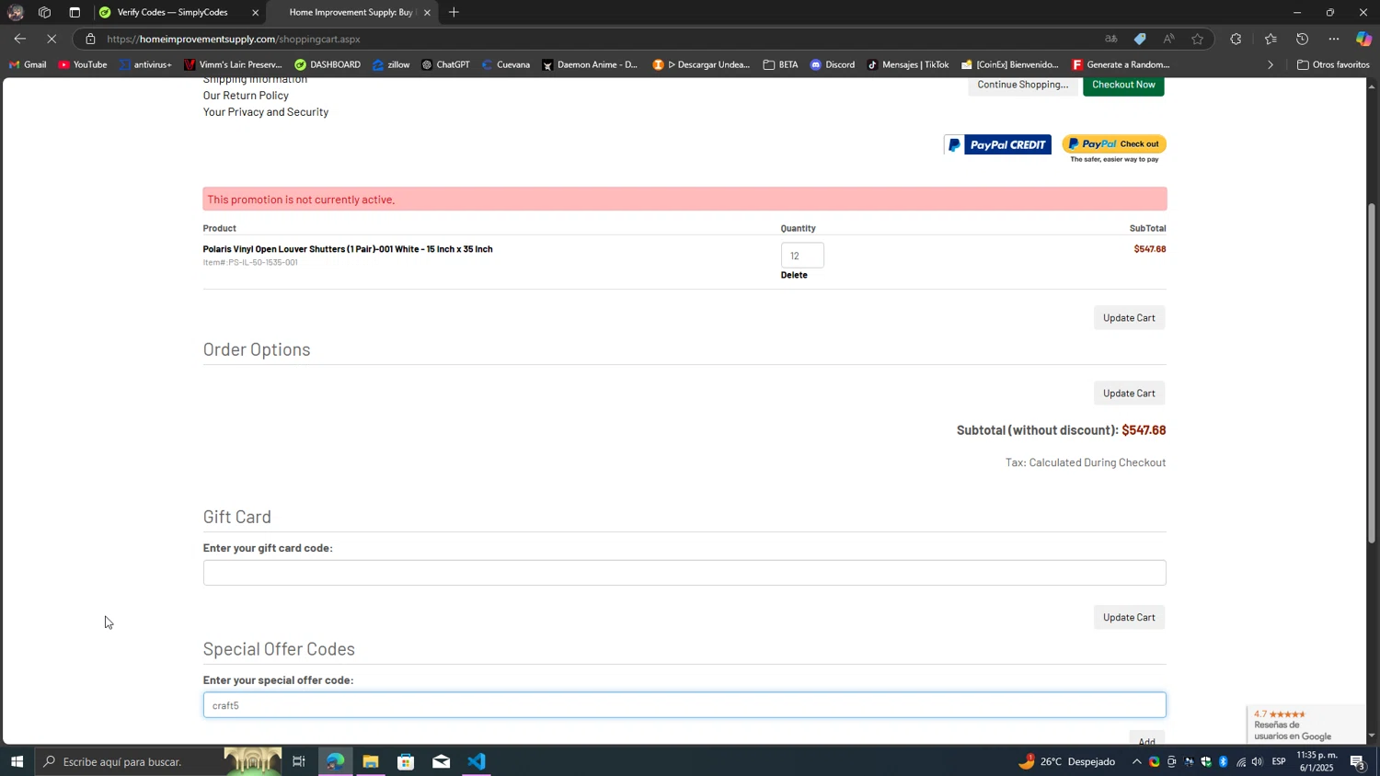Image resolution: width=1380 pixels, height=776 pixels.
Task: Open DASHBOARD bookmark
Action: pos(328,64)
